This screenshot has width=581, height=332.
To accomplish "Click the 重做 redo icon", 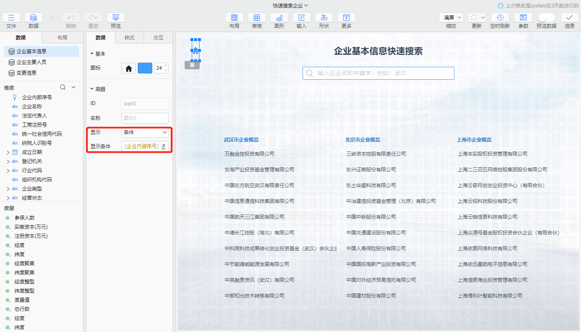I will 93,17.
